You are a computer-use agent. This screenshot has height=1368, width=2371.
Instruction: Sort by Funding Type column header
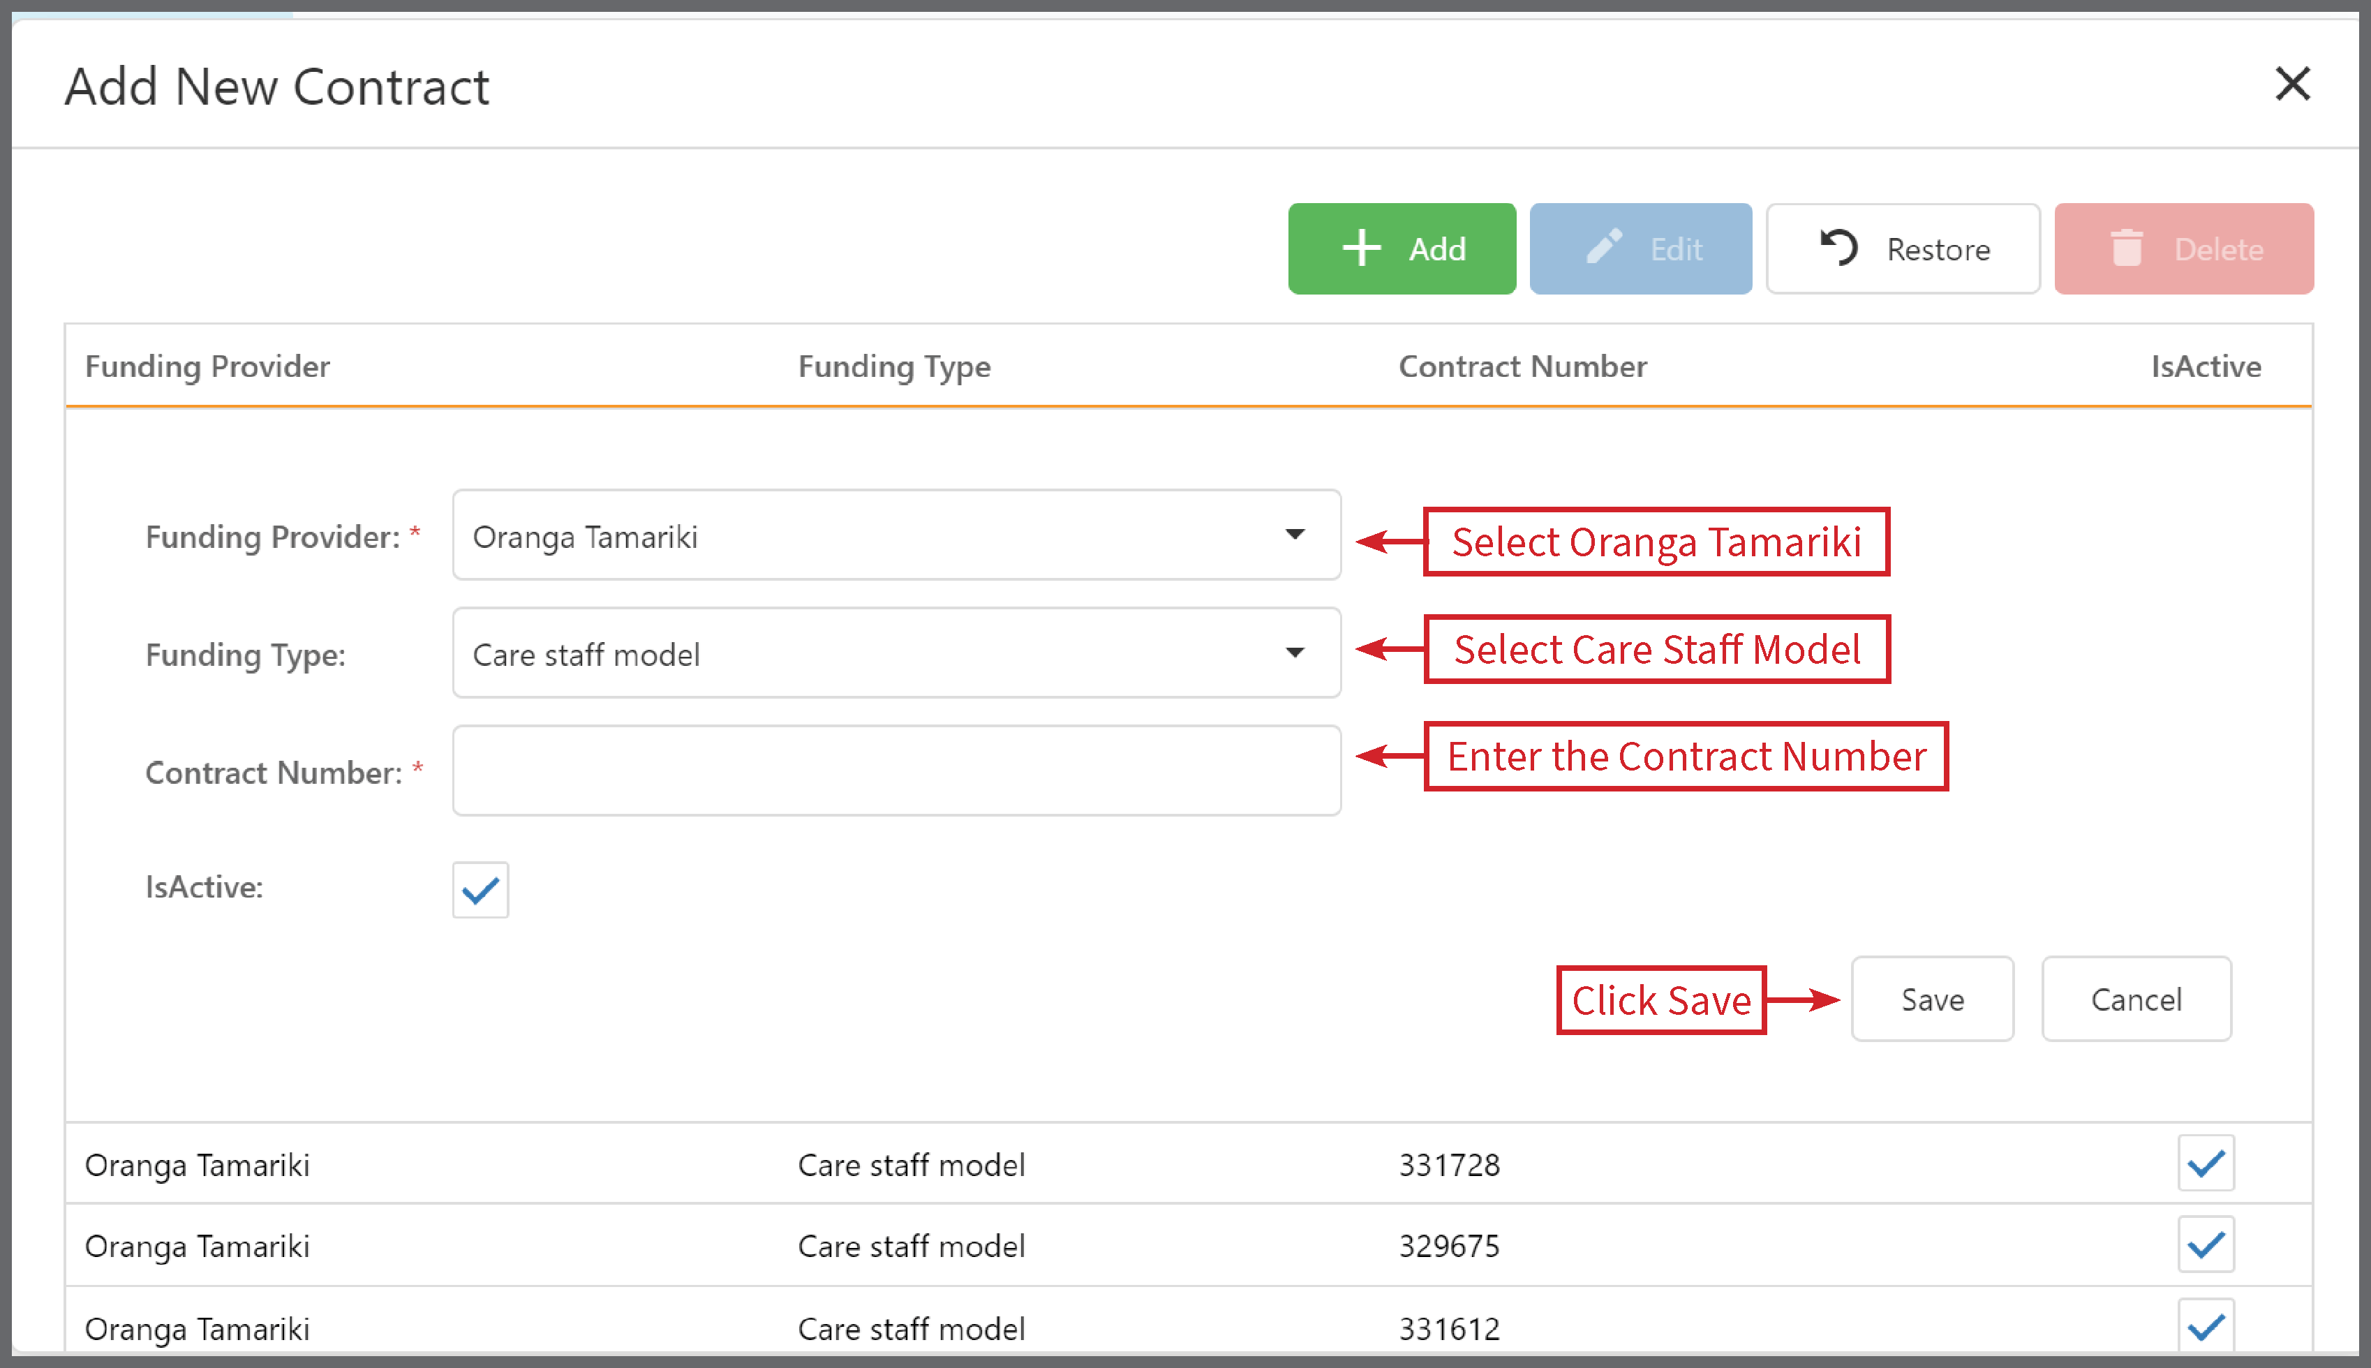894,366
